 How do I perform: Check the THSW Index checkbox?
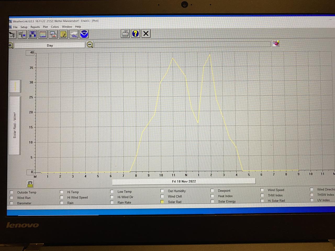click(x=311, y=195)
